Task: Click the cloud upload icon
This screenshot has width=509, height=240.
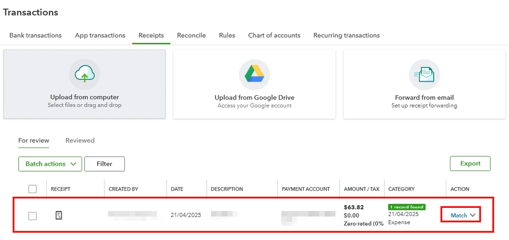Action: tap(84, 75)
